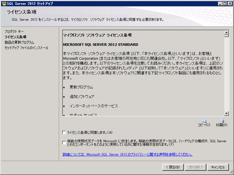Image resolution: width=234 pixels, height=175 pixels.
Task: Close the SQL Server 2012 setup window
Action: click(230, 4)
